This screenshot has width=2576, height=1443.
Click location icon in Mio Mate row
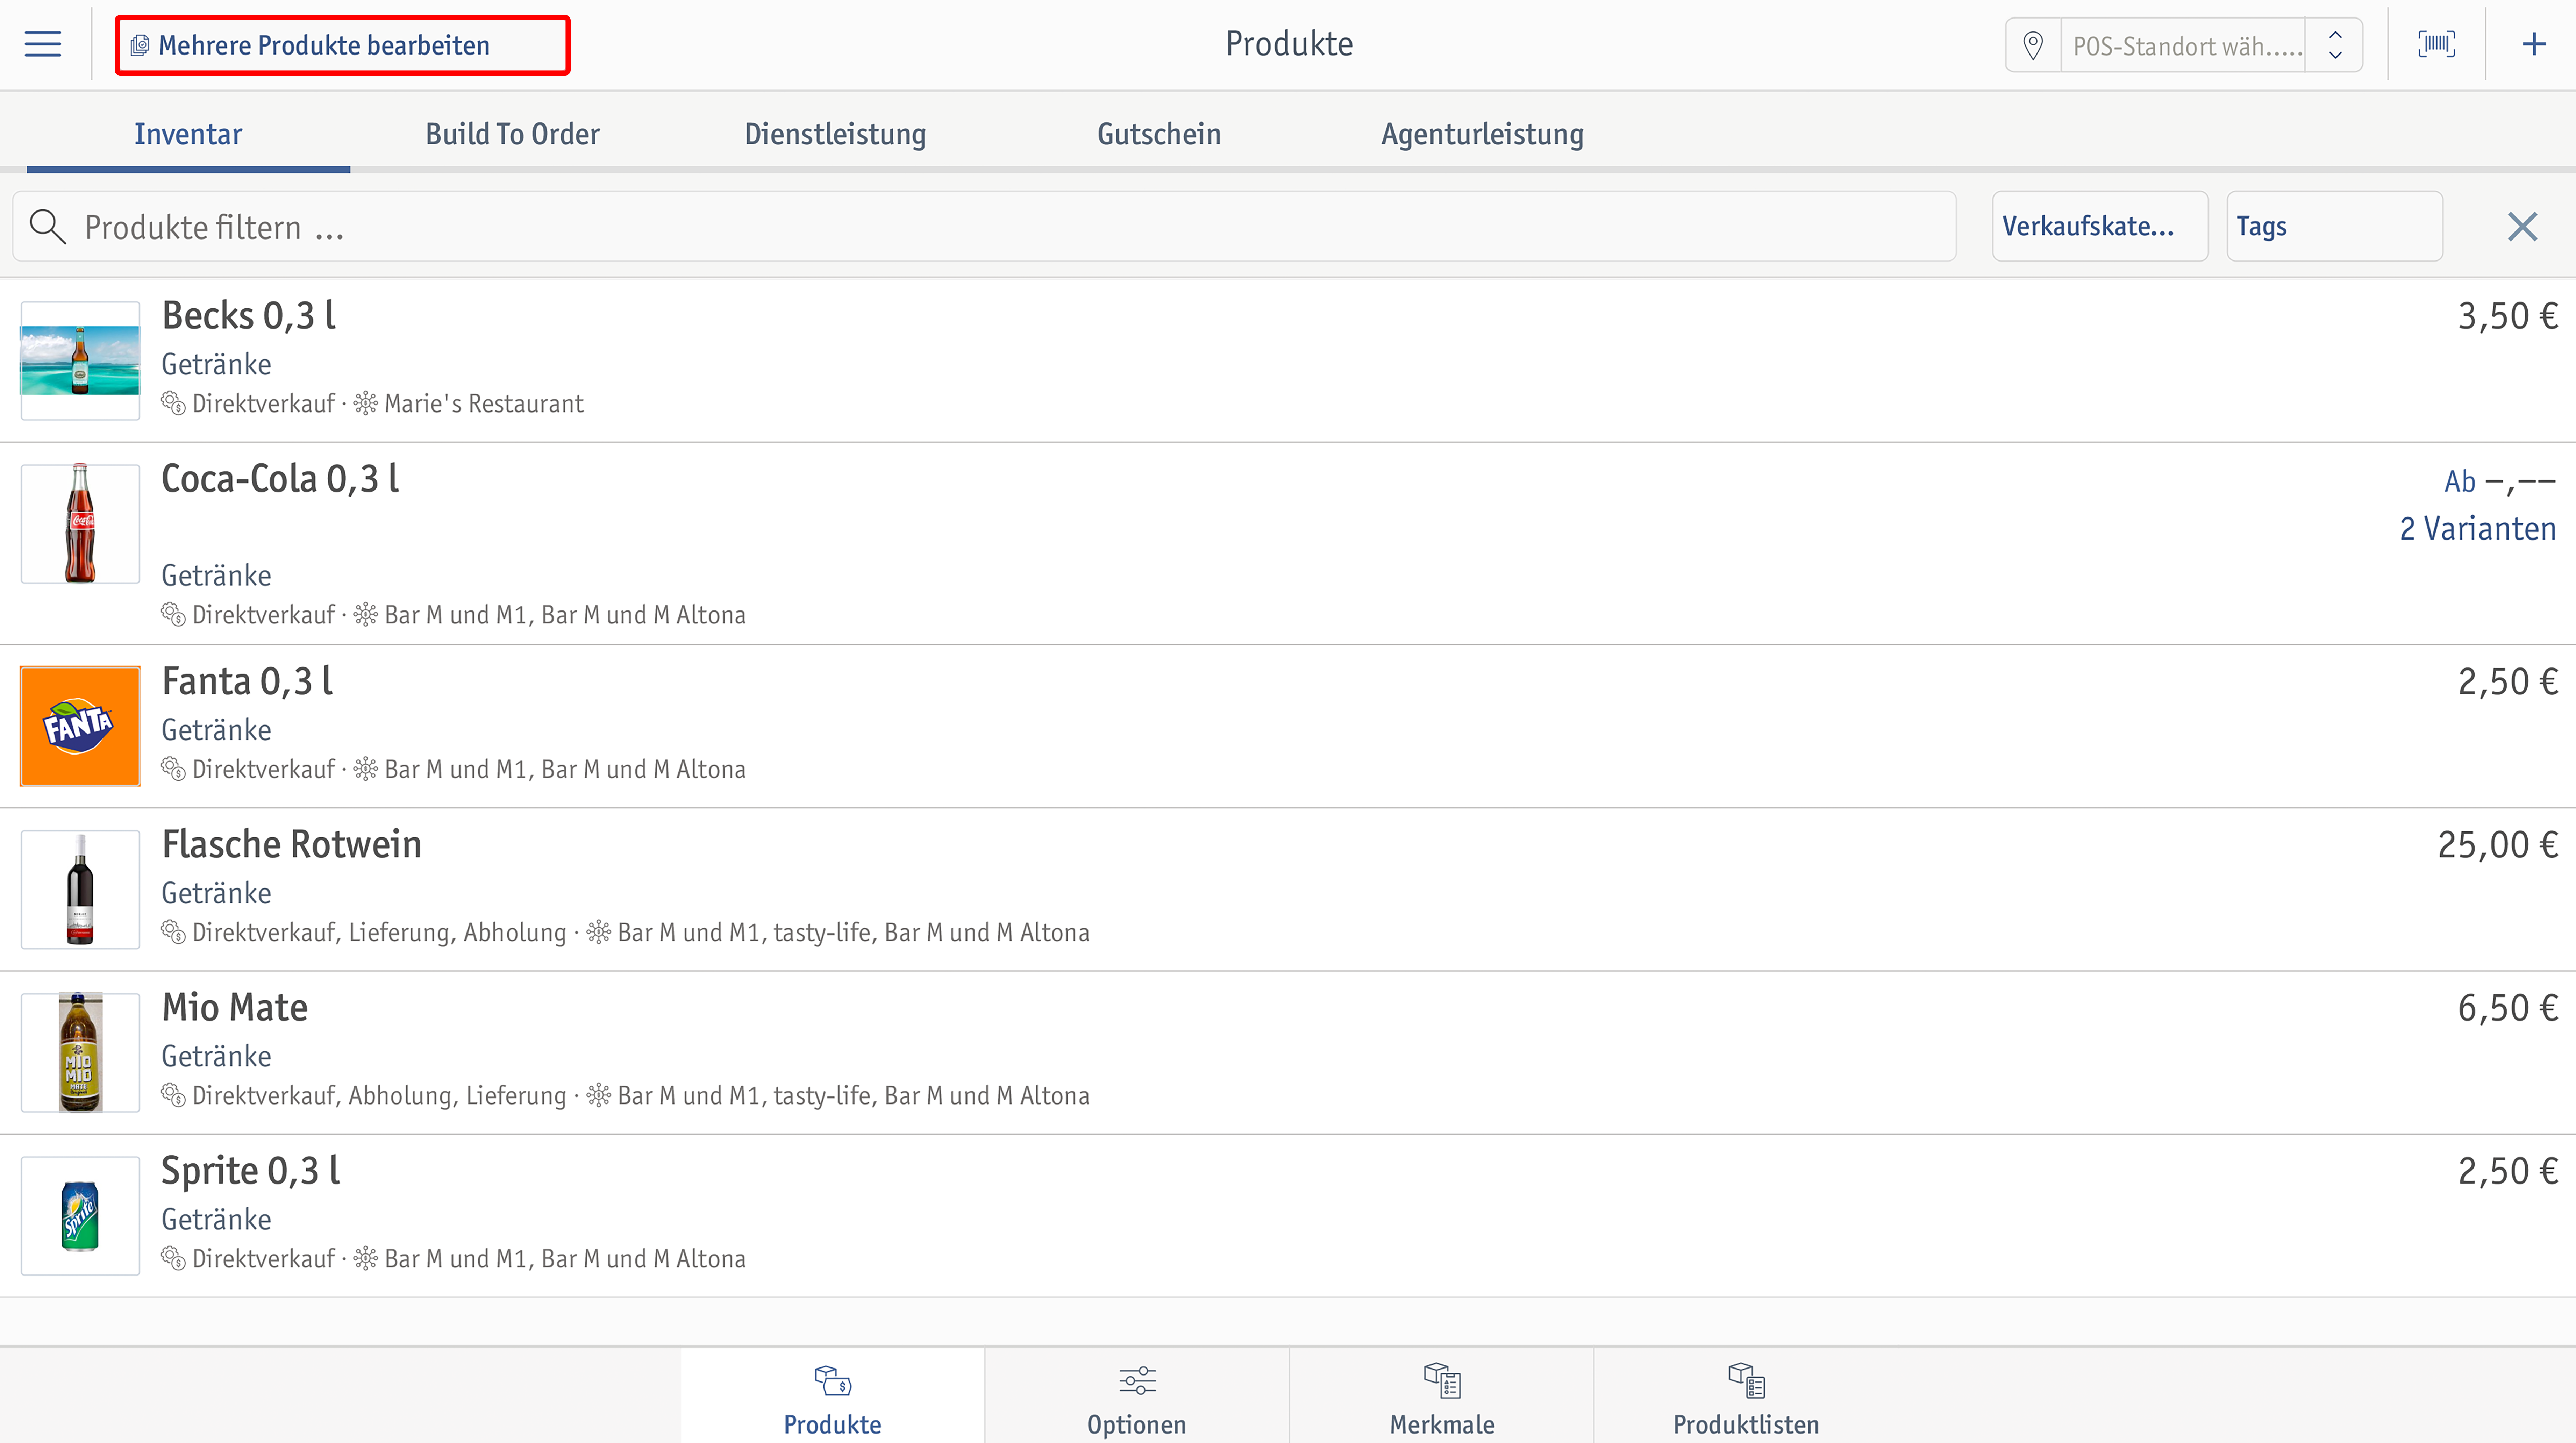click(x=599, y=1096)
